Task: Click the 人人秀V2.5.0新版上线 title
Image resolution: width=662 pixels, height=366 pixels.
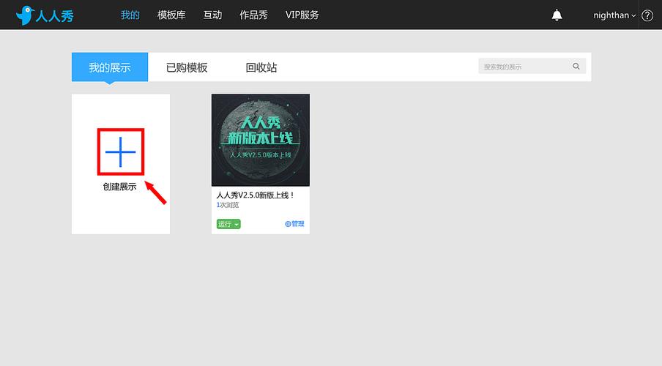Action: click(256, 195)
